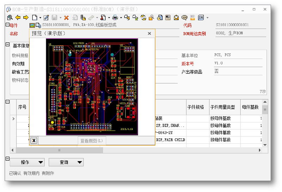The width and height of the screenshot is (282, 192).
Task: Click the P-0843-2Y cell
Action: [x=170, y=133]
